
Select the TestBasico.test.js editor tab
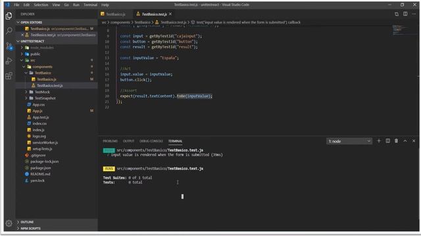tap(154, 14)
